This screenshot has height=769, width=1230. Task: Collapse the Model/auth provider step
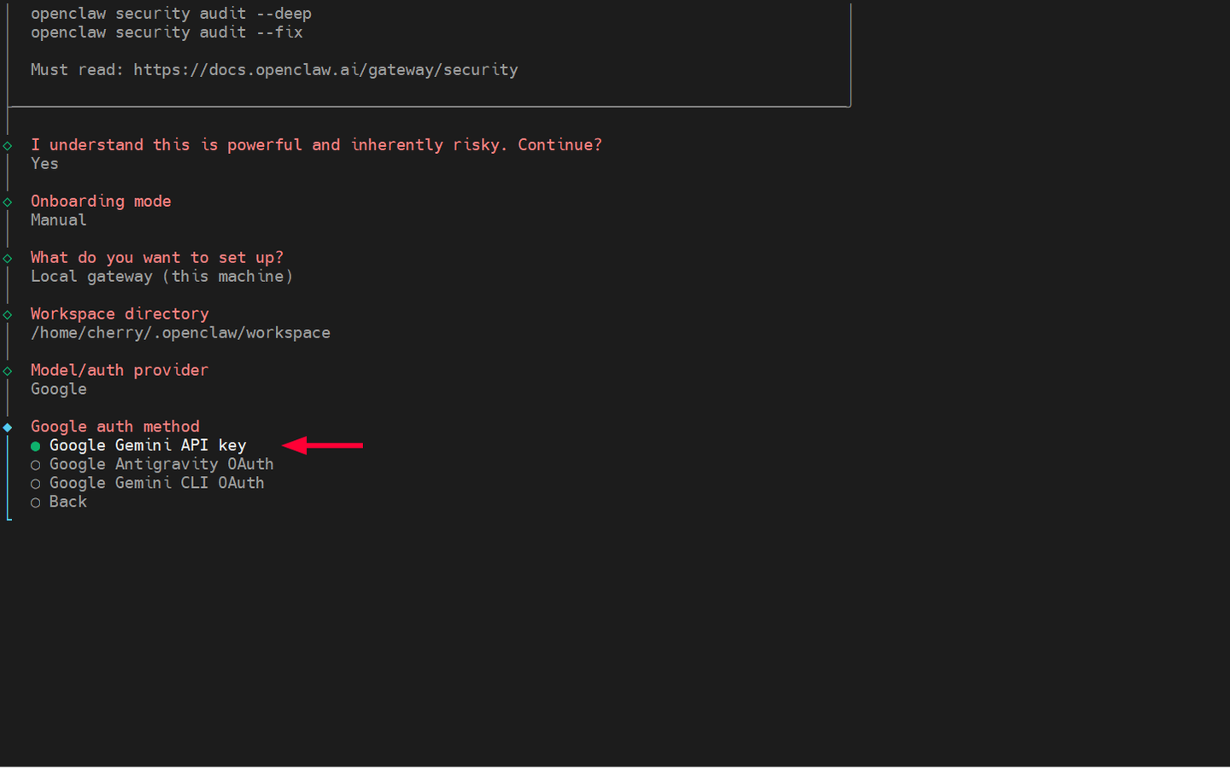click(119, 369)
